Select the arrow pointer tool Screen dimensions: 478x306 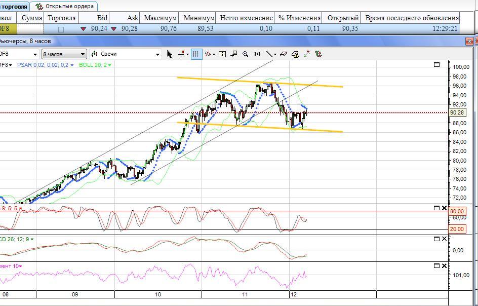pyautogui.click(x=170, y=54)
